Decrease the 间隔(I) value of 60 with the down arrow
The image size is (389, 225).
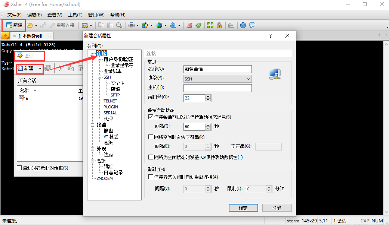pyautogui.click(x=208, y=128)
